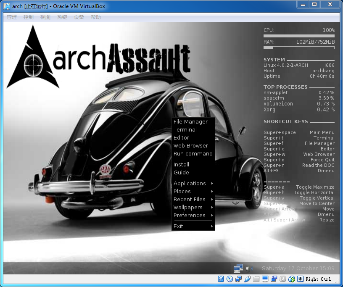Click the VirtualBox window title icon

(7, 6)
